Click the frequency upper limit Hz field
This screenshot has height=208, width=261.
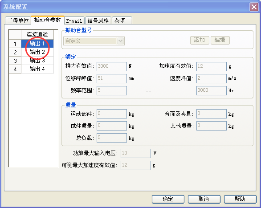(212, 90)
